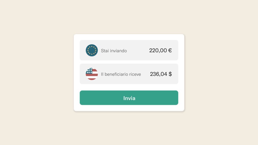258x145 pixels.
Task: Click the European Union flag icon
Action: click(92, 50)
